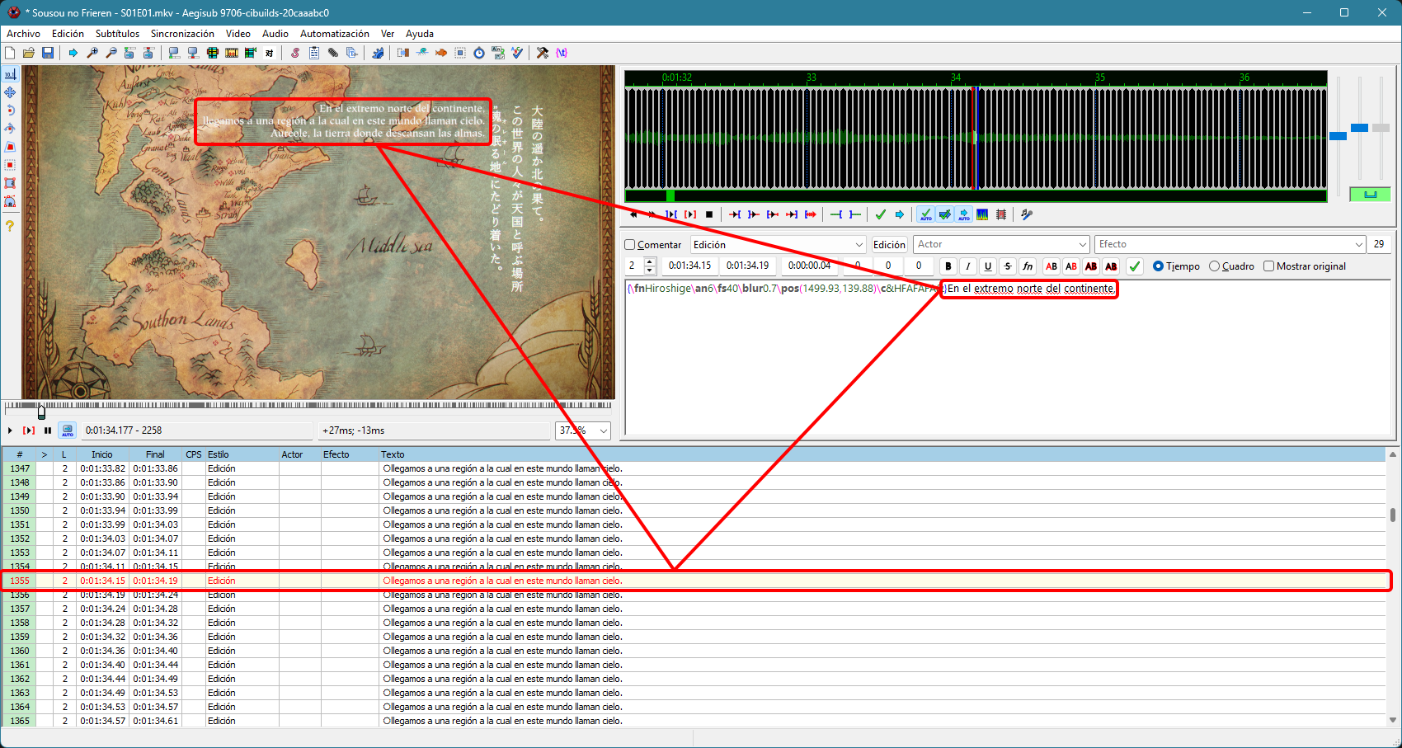This screenshot has width=1402, height=748.
Task: Open the options hammer and wrench icon
Action: coord(543,53)
